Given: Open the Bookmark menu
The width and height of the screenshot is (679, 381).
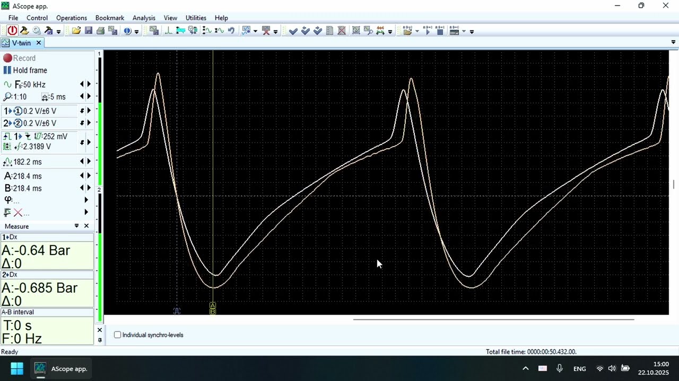Looking at the screenshot, I should (110, 18).
